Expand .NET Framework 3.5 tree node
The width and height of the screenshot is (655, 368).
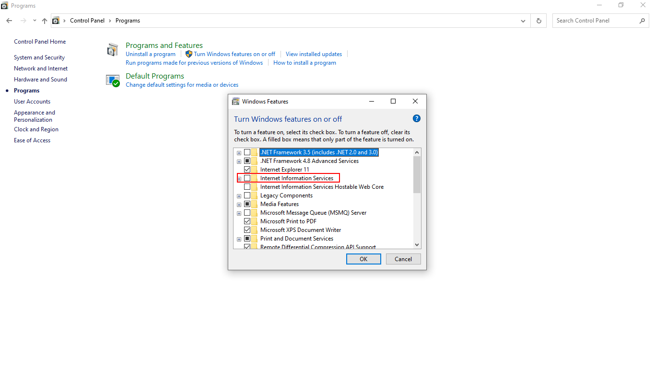[x=239, y=153]
